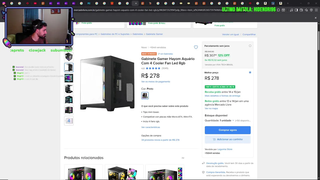Toggle the browser sidebar panel icon

296,10
